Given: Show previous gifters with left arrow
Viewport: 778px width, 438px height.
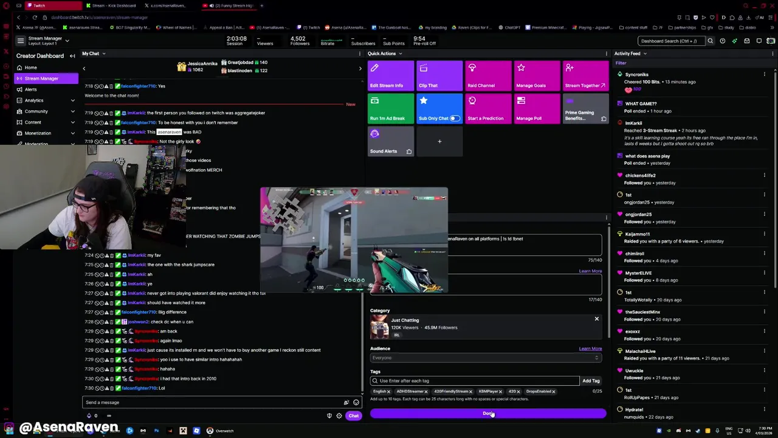Looking at the screenshot, I should click(x=84, y=68).
